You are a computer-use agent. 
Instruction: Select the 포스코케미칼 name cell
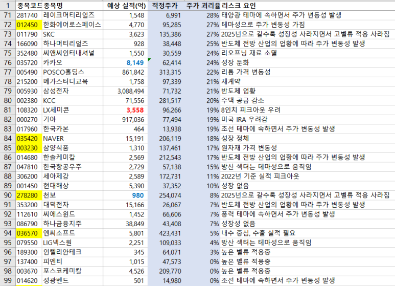73,271
